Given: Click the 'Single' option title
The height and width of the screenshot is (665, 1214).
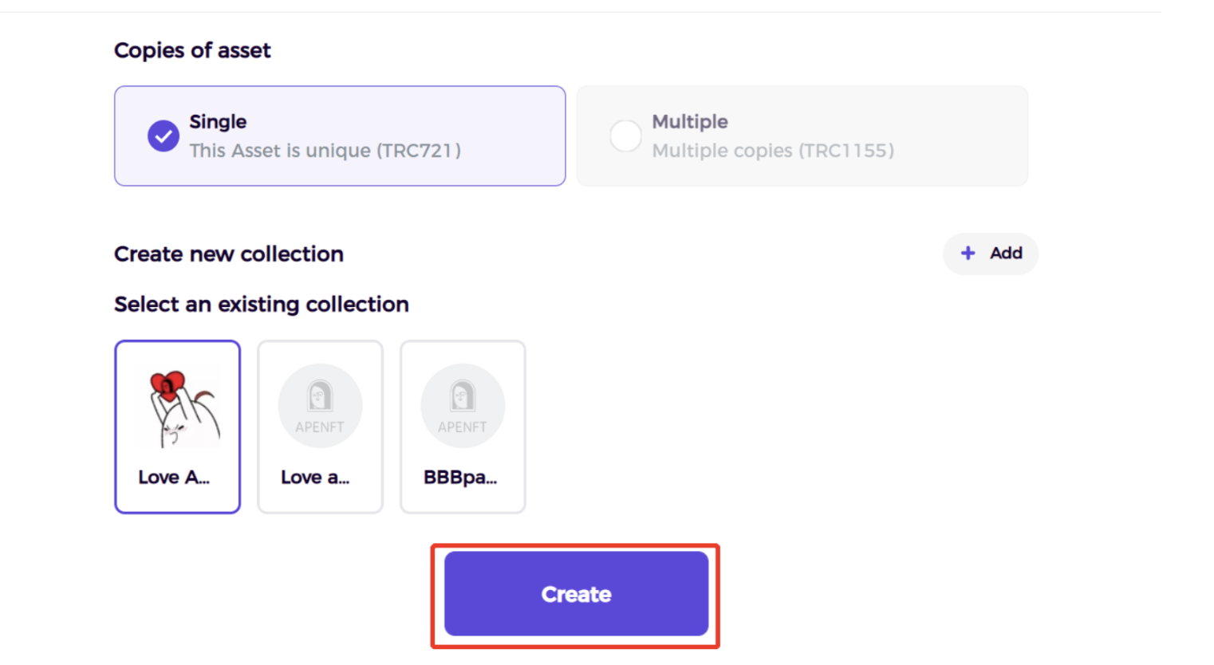Looking at the screenshot, I should (218, 122).
